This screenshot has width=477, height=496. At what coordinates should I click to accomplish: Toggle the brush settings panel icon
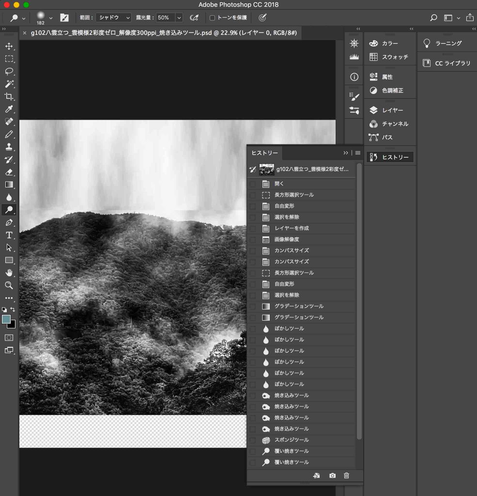coord(64,18)
